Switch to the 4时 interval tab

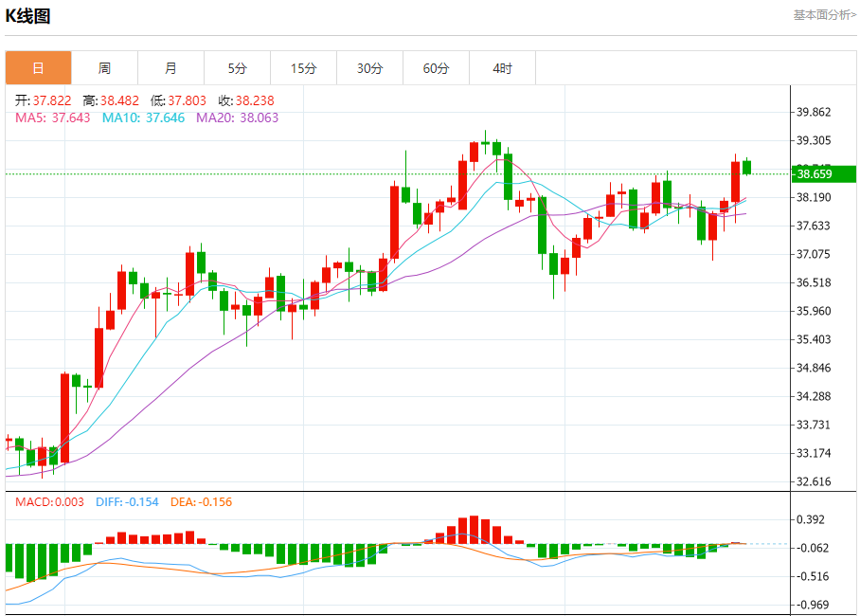tap(503, 68)
